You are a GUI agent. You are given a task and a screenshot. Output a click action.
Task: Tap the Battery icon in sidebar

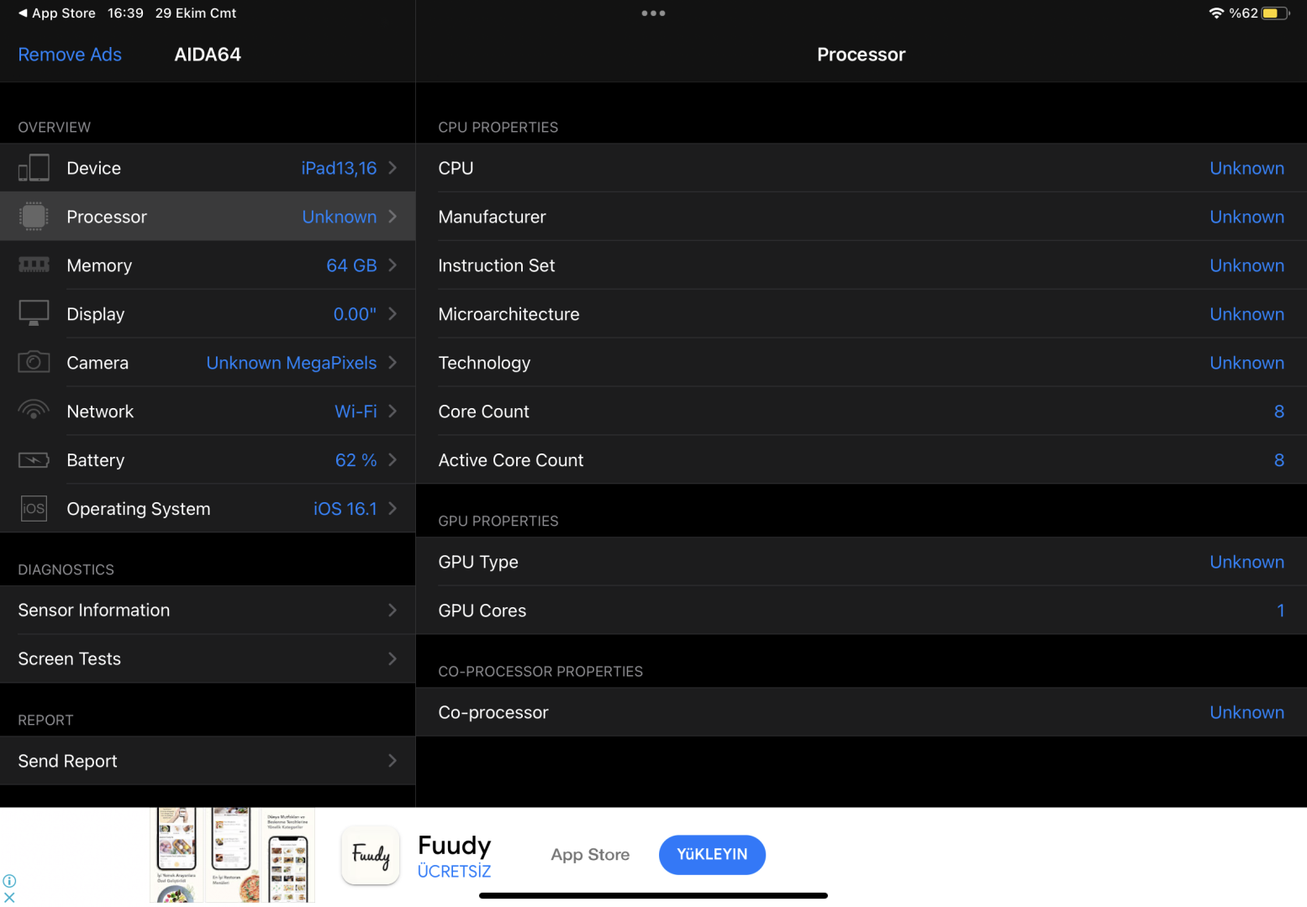(x=34, y=459)
